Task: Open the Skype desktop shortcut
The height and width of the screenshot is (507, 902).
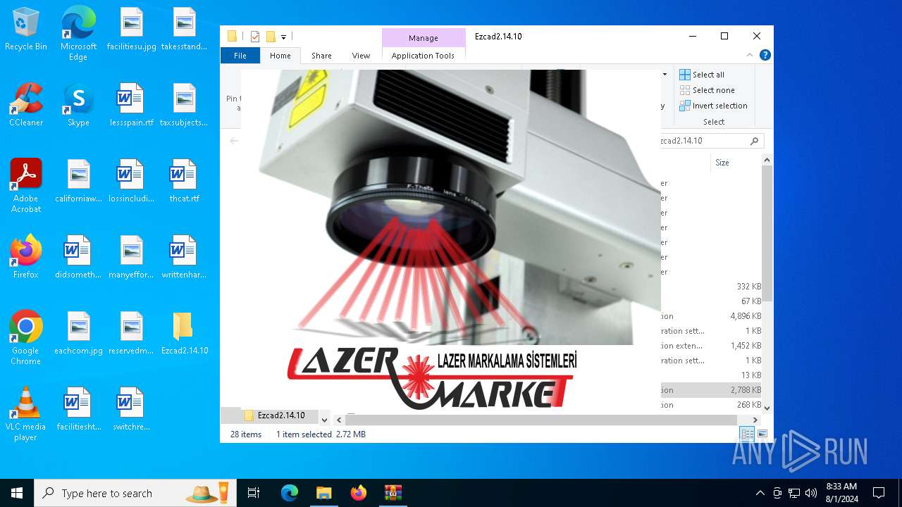Action: [x=78, y=105]
